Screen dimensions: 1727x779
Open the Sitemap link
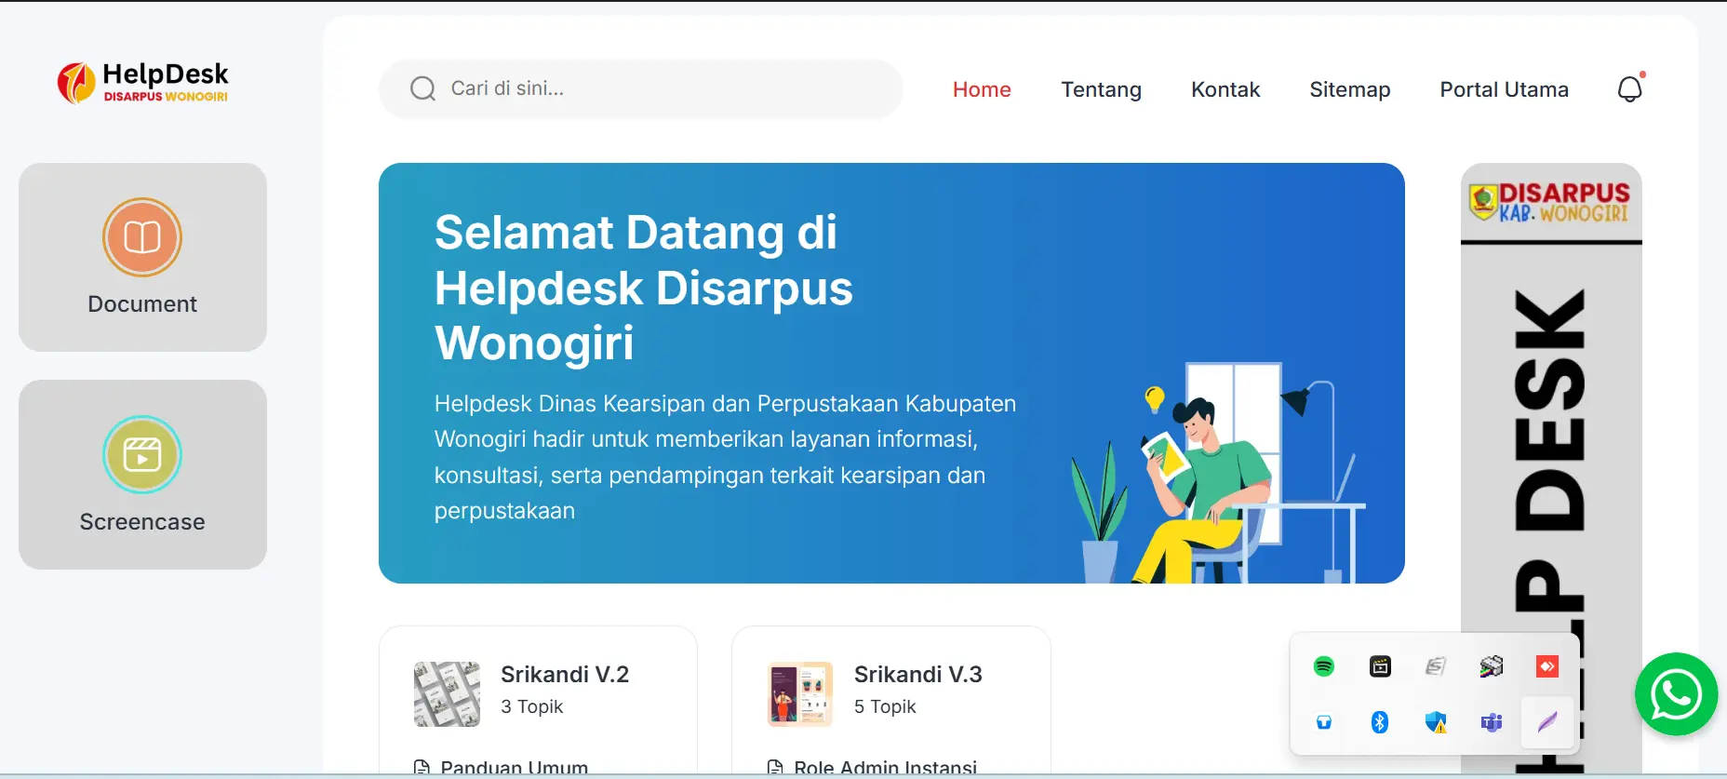coord(1349,89)
